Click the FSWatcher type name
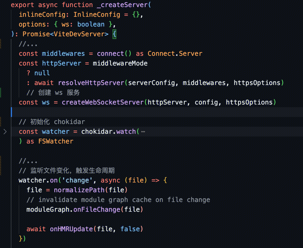The image size is (303, 248). [x=56, y=141]
